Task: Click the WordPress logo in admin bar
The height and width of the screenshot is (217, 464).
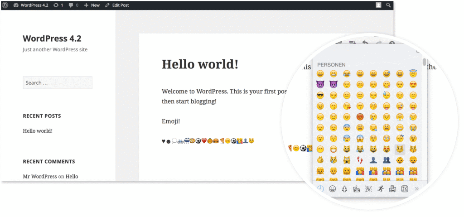Action: [x=5, y=5]
